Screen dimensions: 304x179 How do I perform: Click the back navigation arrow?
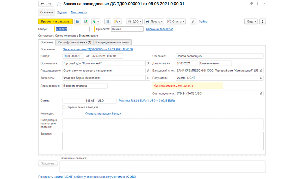42,4
